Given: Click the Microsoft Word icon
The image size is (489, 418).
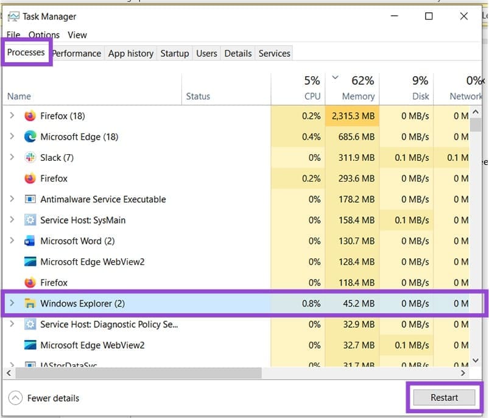Looking at the screenshot, I should pyautogui.click(x=30, y=241).
